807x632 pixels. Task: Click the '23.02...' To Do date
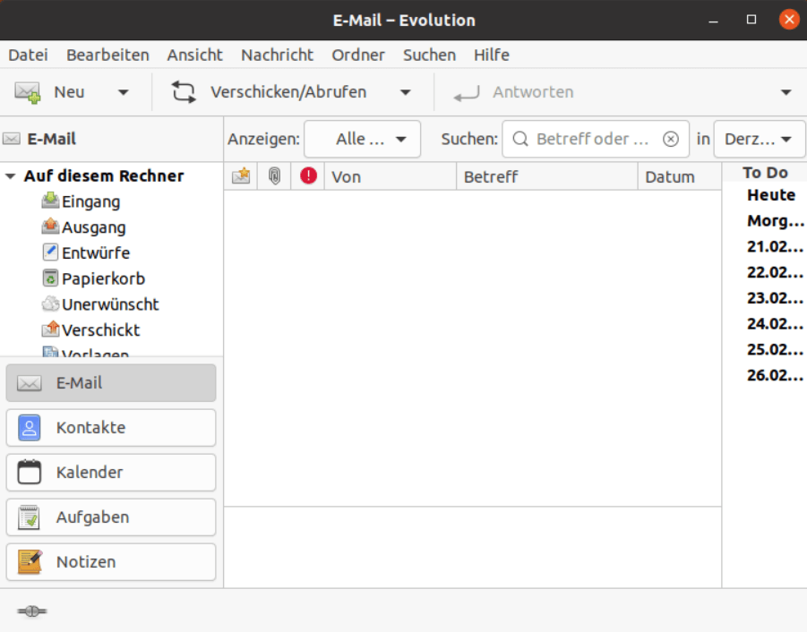(x=775, y=298)
